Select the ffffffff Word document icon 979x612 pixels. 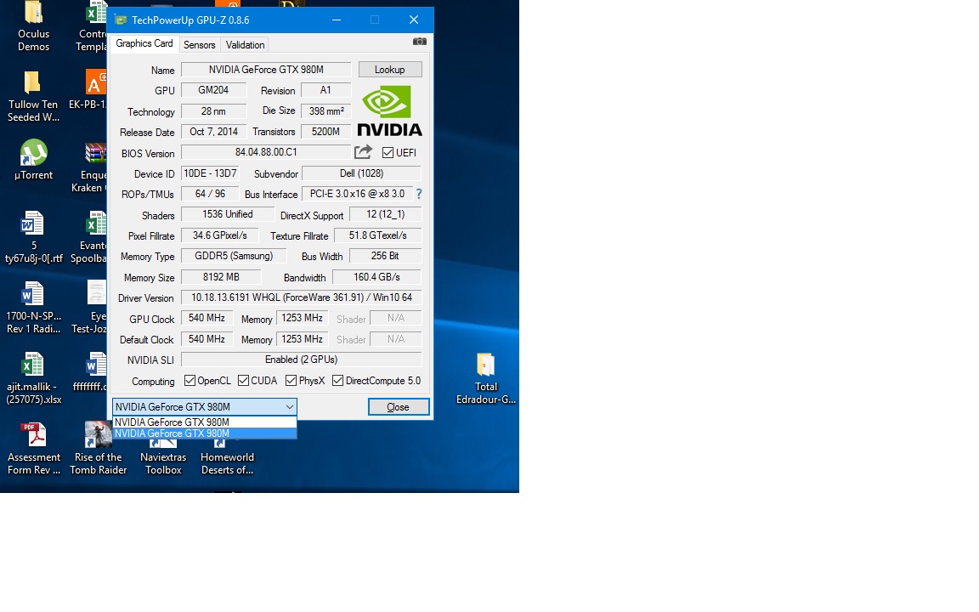[95, 365]
